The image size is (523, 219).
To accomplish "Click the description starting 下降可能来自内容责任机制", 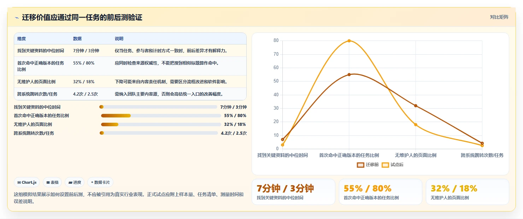I will (x=171, y=81).
